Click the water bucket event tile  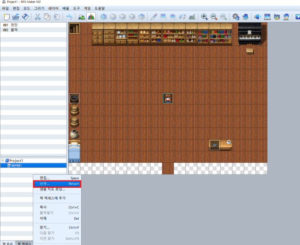tap(74, 98)
